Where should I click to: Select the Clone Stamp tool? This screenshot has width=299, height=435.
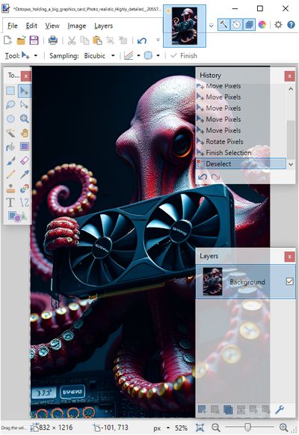pyautogui.click(x=10, y=189)
